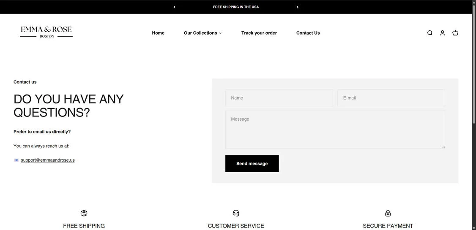Open Track your order page
This screenshot has height=230, width=476.
pyautogui.click(x=259, y=33)
